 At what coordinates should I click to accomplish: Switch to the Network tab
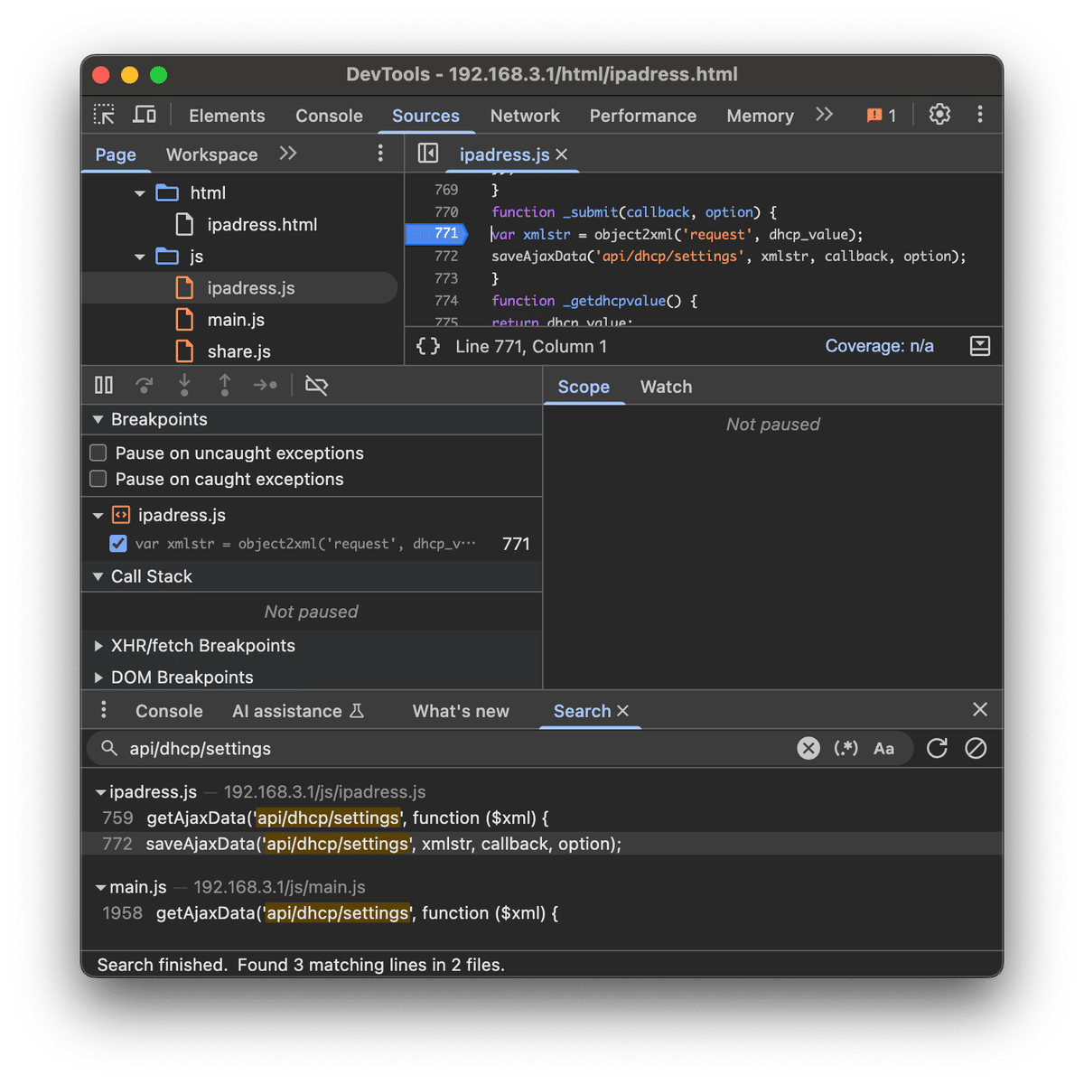click(x=525, y=116)
